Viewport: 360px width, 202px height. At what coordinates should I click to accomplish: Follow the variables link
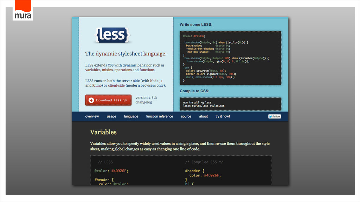pyautogui.click(x=93, y=70)
